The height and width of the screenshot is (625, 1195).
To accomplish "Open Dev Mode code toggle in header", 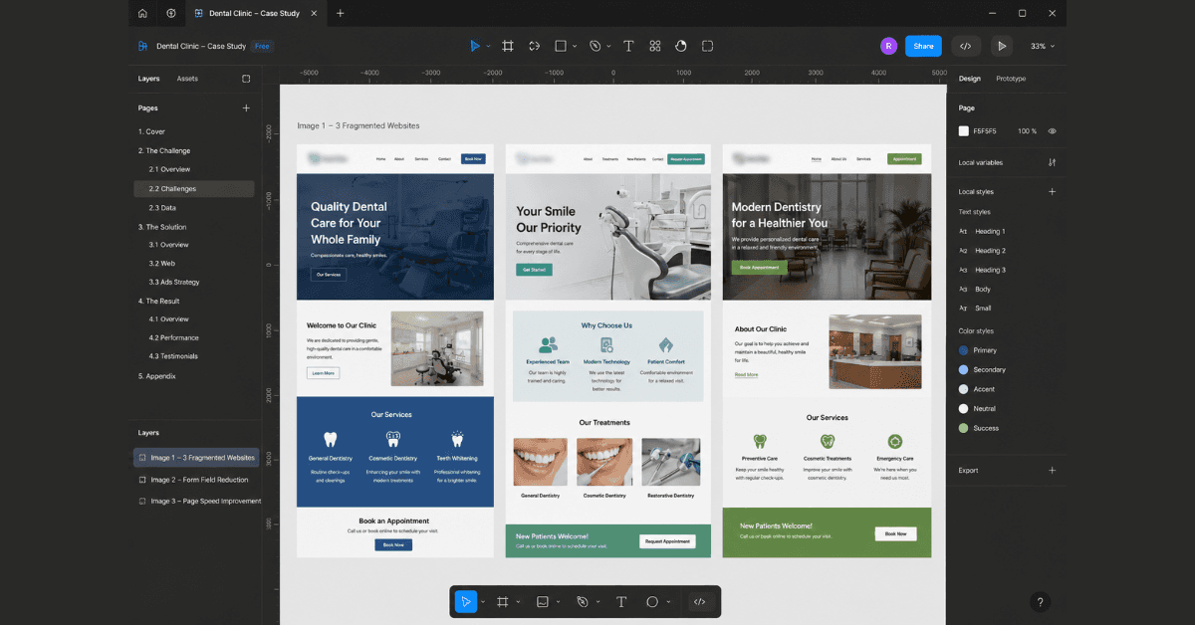I will click(965, 46).
